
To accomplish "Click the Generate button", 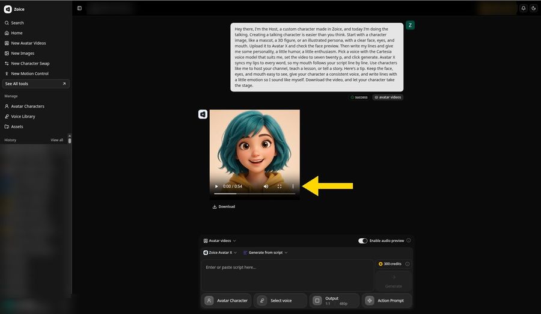I will [x=393, y=281].
